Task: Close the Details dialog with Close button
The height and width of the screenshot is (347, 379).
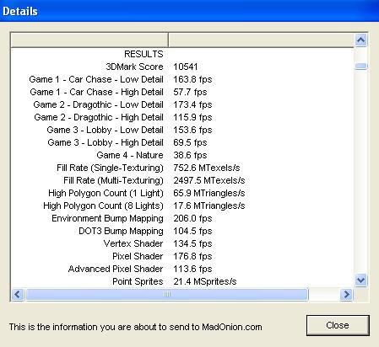Action: (x=338, y=325)
